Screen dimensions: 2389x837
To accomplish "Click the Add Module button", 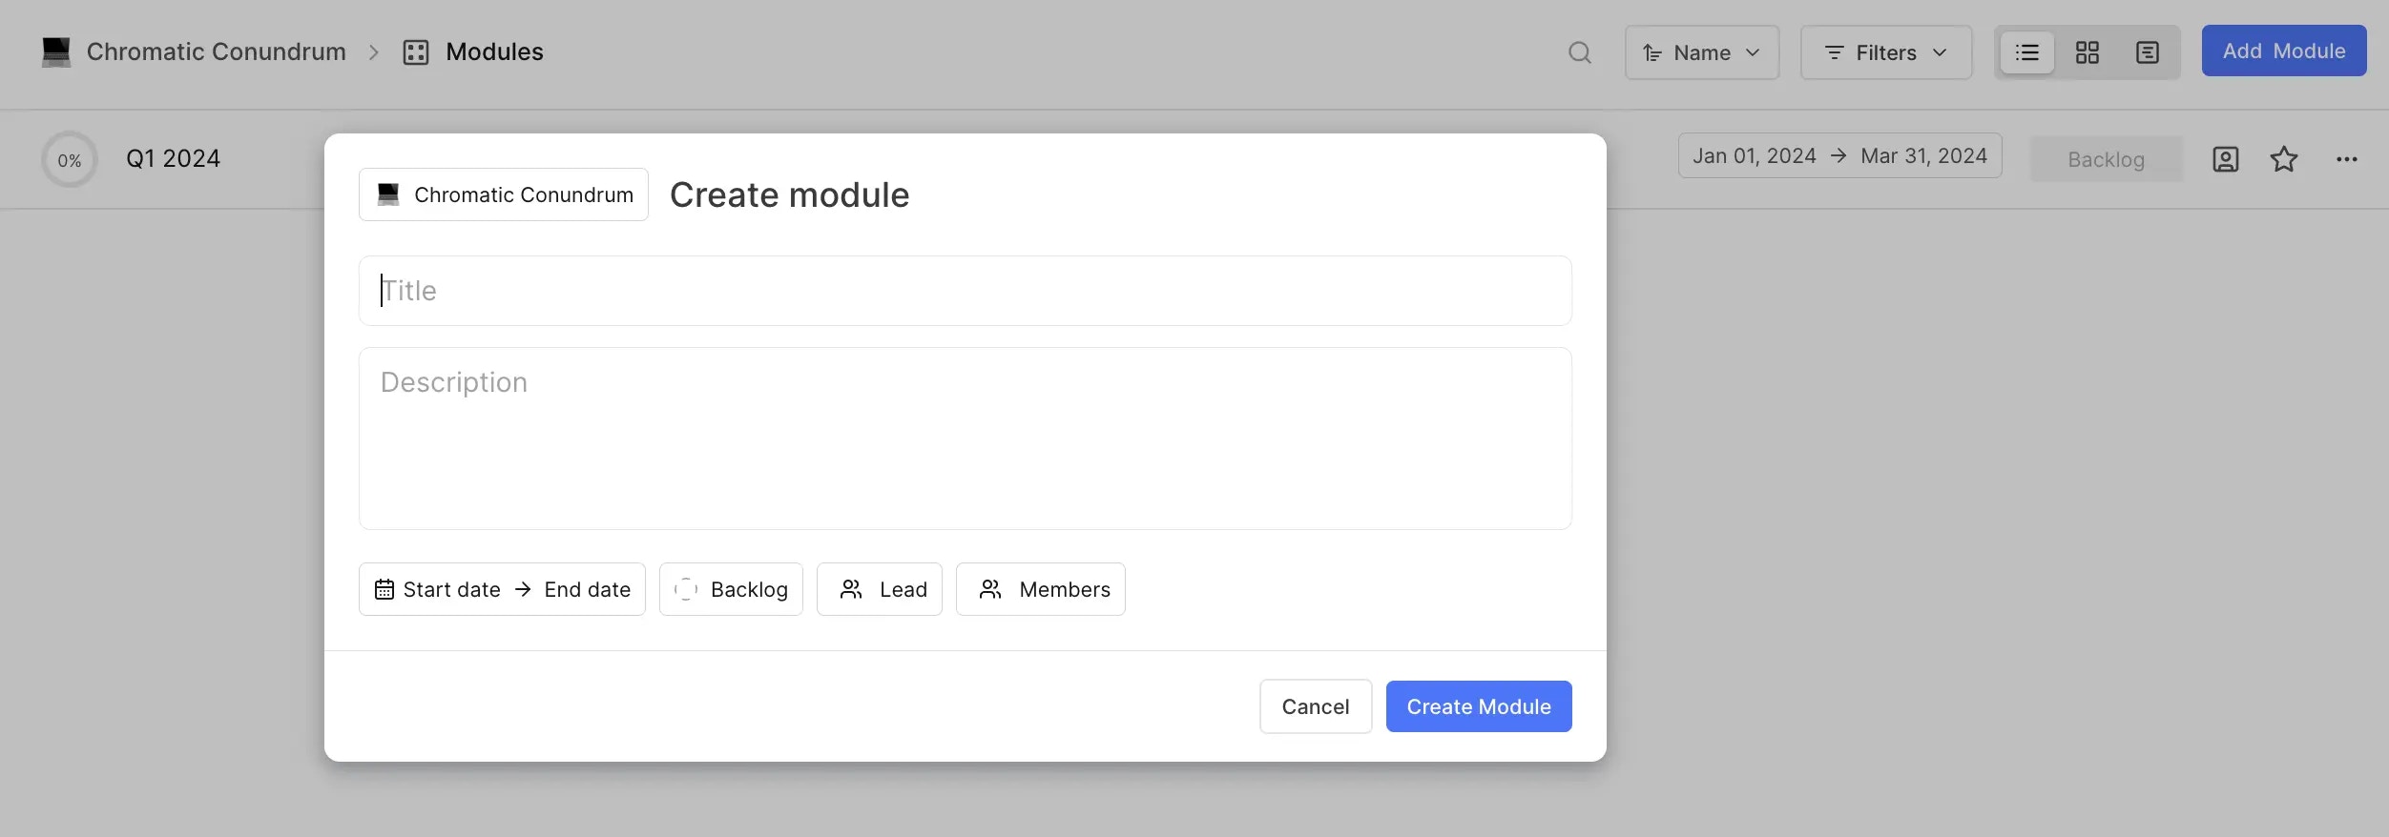I will tap(2284, 51).
